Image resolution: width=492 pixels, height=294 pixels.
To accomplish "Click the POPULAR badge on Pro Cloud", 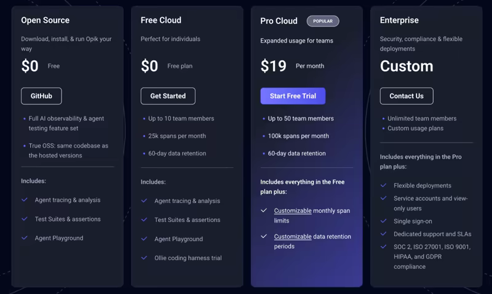I will tap(323, 21).
